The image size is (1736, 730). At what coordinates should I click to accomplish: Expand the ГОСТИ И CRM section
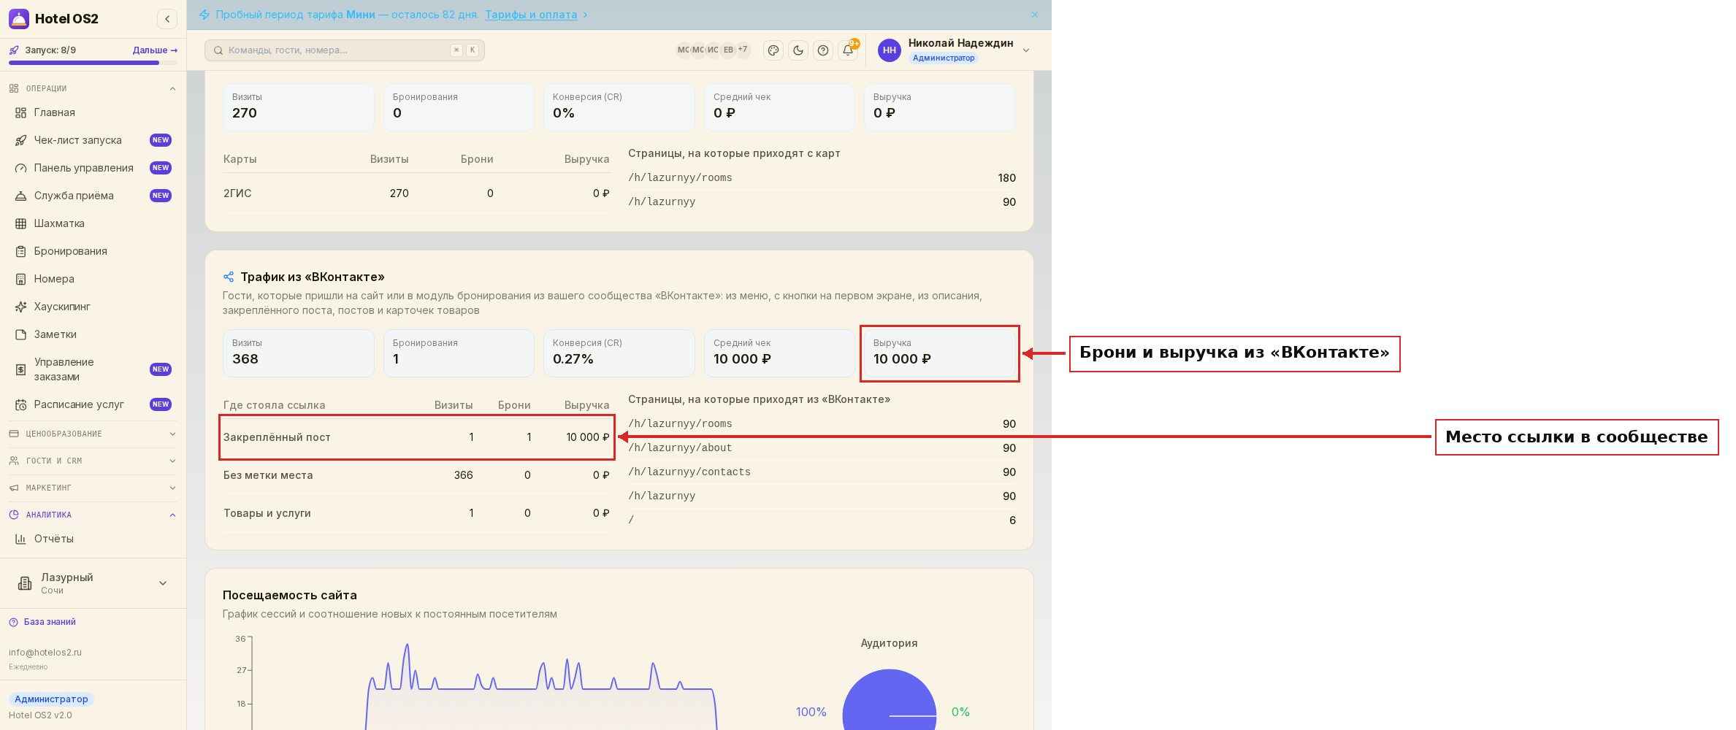click(x=93, y=461)
